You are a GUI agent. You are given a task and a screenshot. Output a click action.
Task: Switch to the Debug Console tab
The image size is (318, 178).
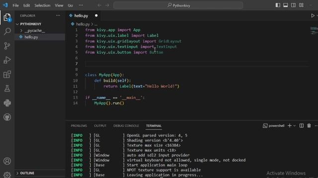126,126
